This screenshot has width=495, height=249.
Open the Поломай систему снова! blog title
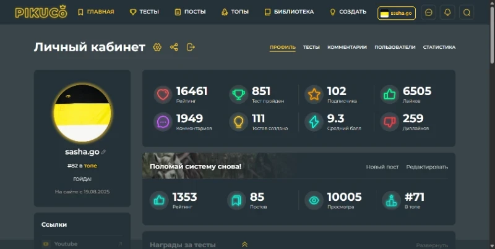click(196, 166)
